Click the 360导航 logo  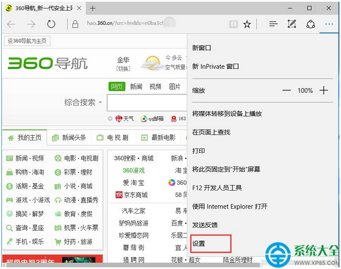click(x=47, y=63)
